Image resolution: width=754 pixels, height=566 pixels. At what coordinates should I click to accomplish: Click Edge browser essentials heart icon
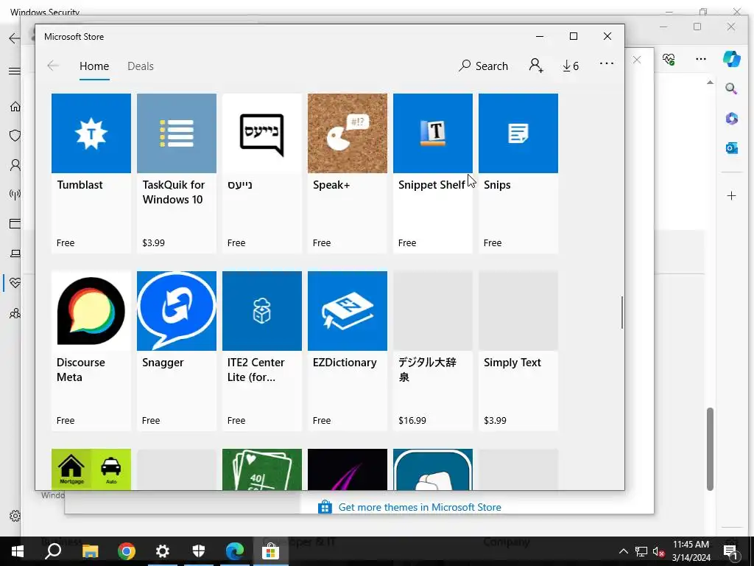pos(669,59)
